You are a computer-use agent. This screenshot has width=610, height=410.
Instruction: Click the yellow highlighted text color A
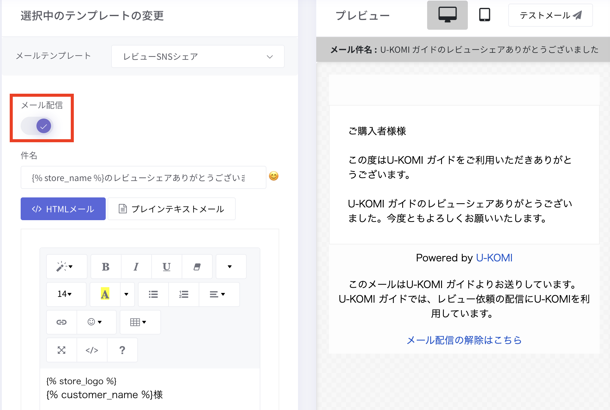[105, 294]
